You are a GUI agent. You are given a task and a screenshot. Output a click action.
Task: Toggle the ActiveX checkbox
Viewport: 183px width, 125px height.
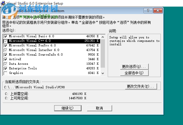pyautogui.click(x=5, y=59)
